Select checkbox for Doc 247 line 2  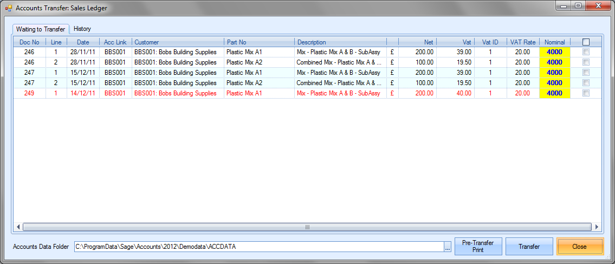coord(586,83)
